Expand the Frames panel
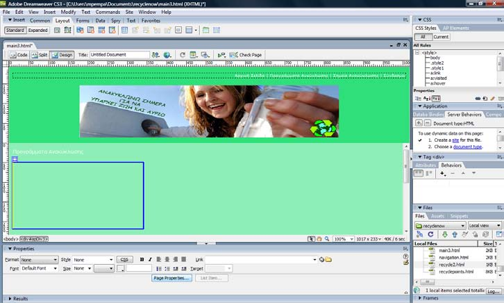The width and height of the screenshot is (504, 303). tap(420, 298)
